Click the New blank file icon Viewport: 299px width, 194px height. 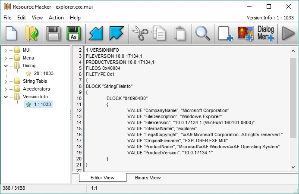point(11,34)
